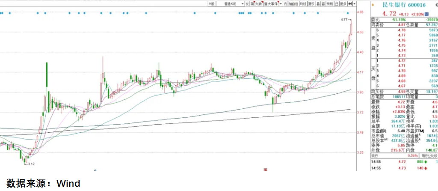Click the 预测 forecast button

coord(330,4)
